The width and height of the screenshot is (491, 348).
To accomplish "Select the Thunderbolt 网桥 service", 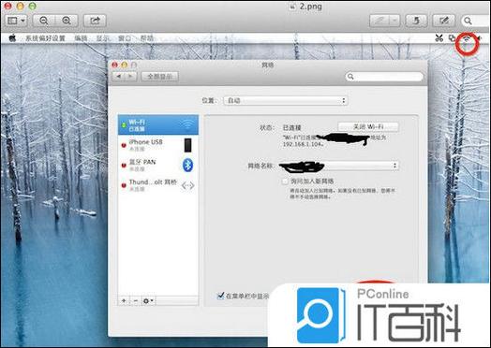I will tap(158, 185).
